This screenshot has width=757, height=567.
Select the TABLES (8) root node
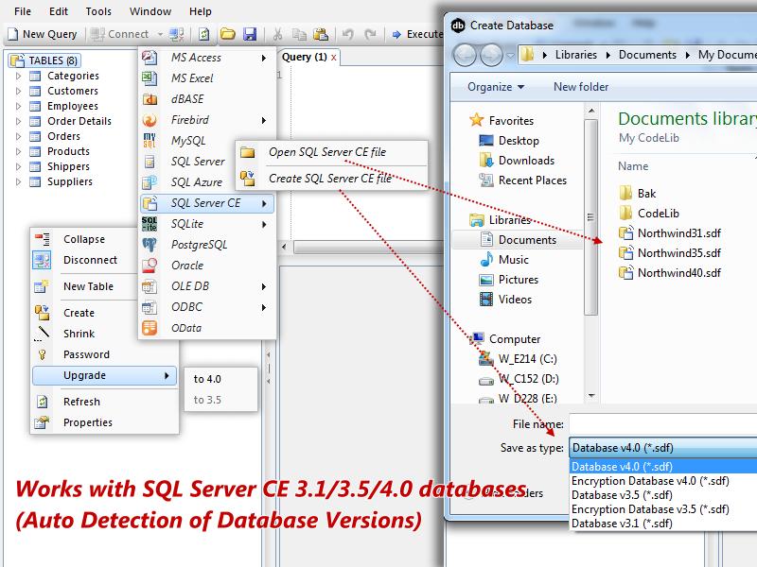(44, 60)
